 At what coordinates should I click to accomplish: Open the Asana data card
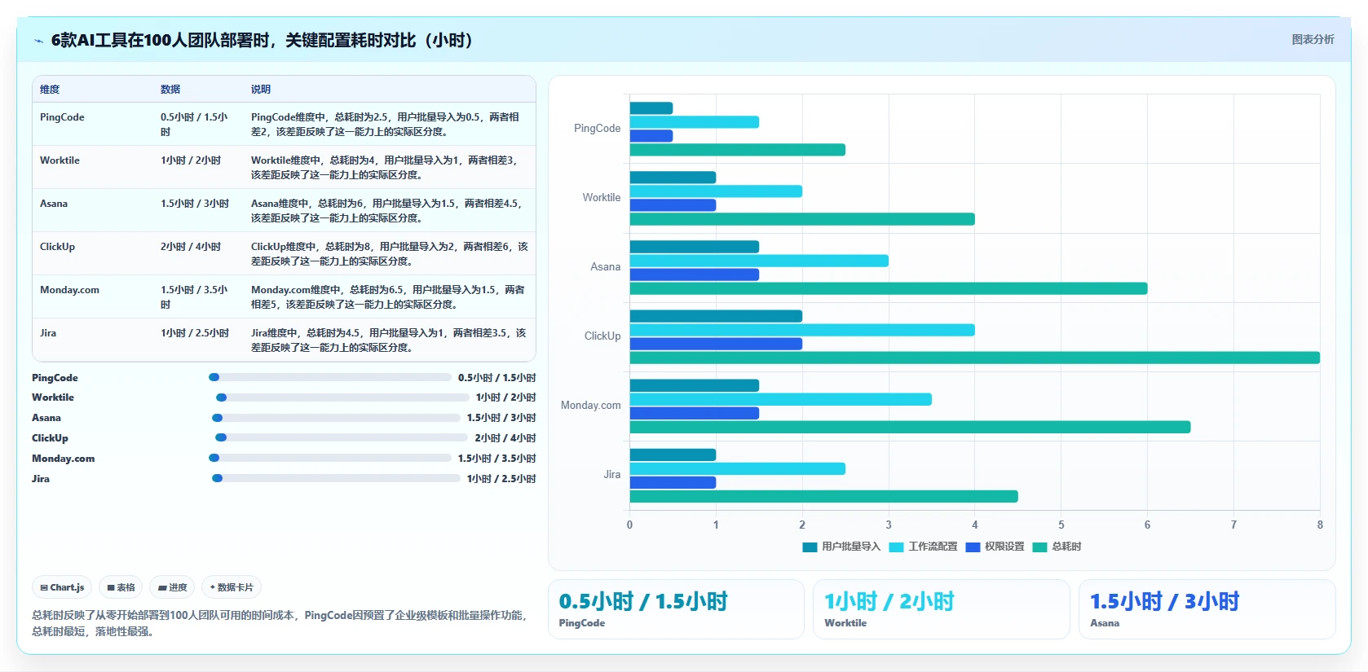click(1207, 609)
